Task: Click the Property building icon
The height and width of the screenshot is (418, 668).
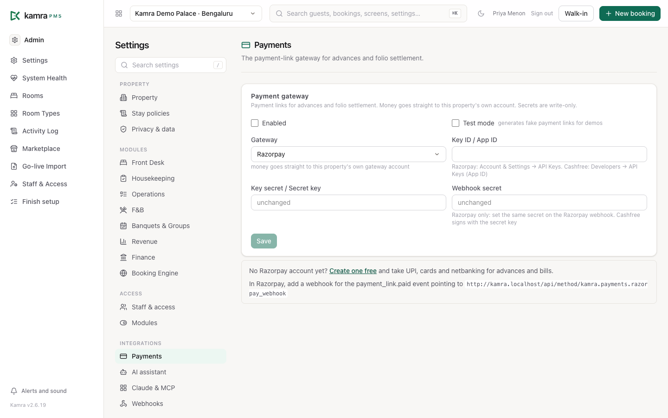Action: [x=123, y=98]
